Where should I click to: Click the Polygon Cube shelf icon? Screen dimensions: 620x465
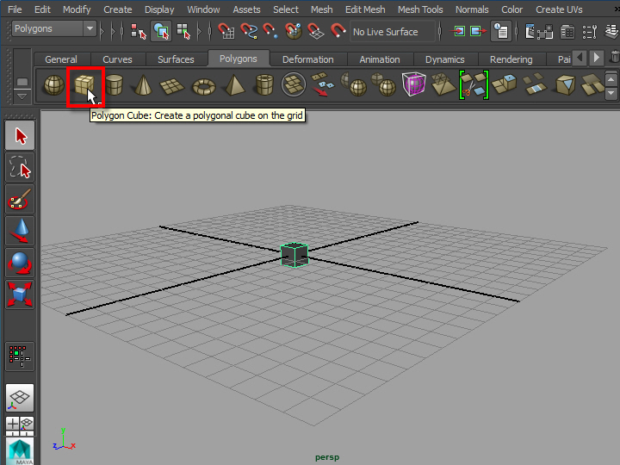coord(84,86)
